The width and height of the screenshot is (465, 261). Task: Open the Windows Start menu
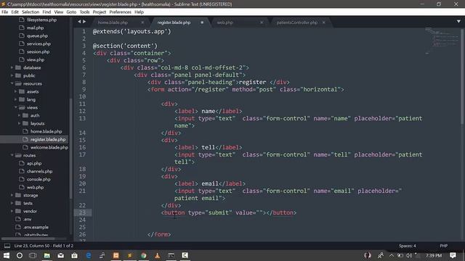(x=7, y=255)
